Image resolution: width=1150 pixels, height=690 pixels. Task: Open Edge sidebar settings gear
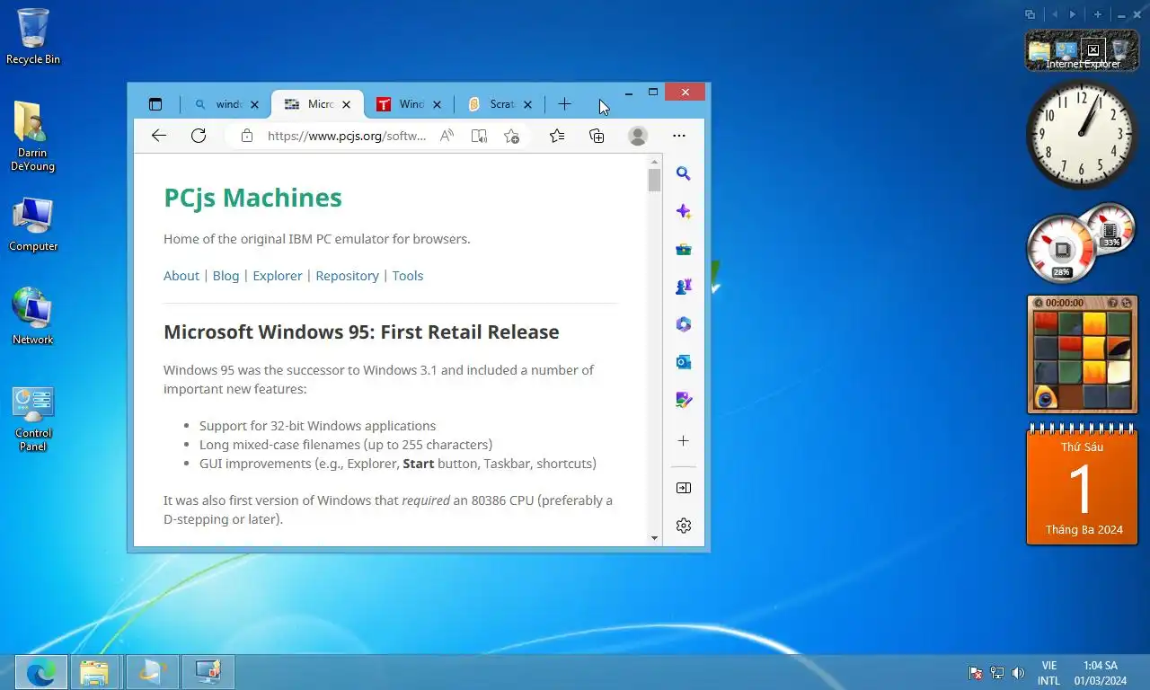(x=684, y=526)
